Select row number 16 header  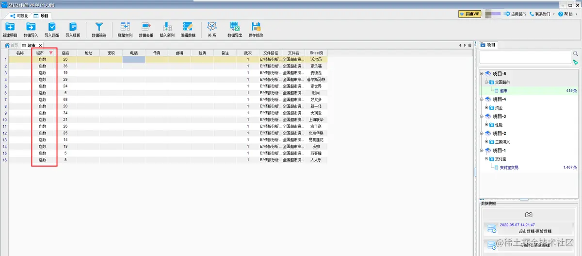[x=5, y=160]
